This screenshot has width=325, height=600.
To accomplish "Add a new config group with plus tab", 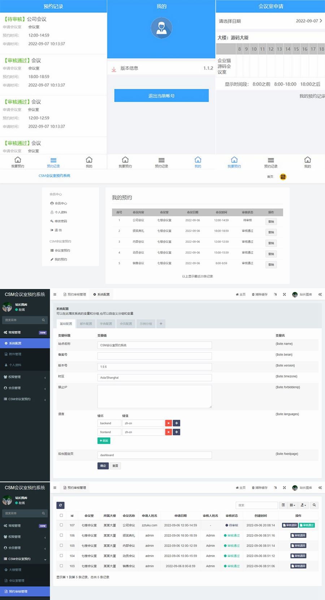I will pos(161,324).
